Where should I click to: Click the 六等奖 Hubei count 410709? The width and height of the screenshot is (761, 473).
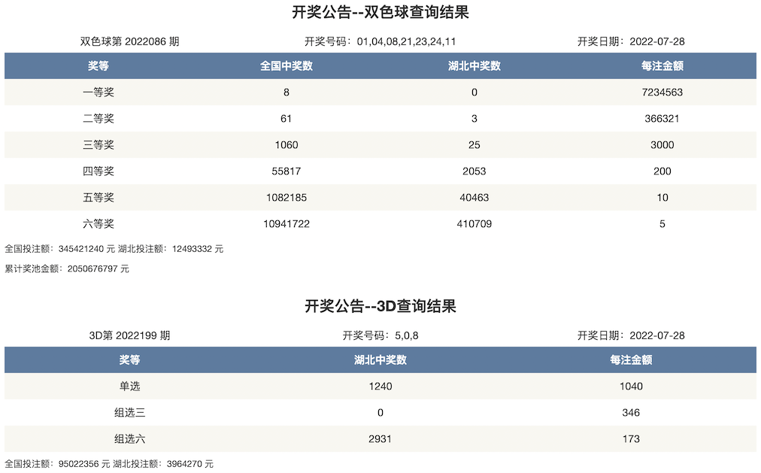coord(474,223)
